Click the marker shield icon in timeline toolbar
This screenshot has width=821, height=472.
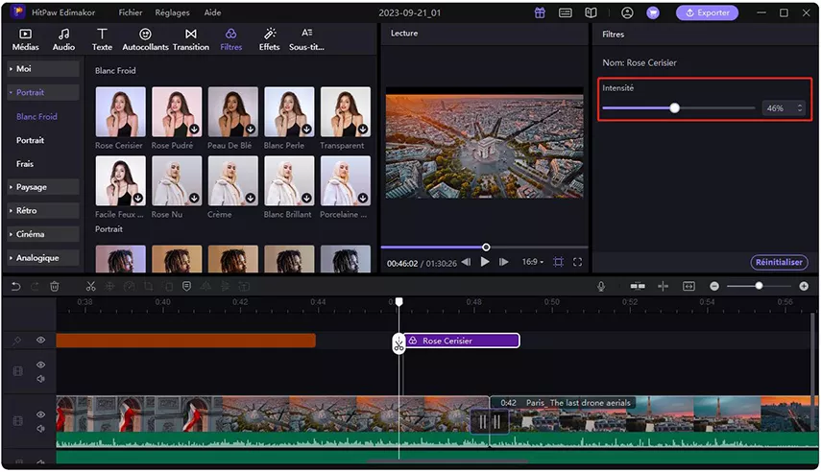click(x=186, y=286)
